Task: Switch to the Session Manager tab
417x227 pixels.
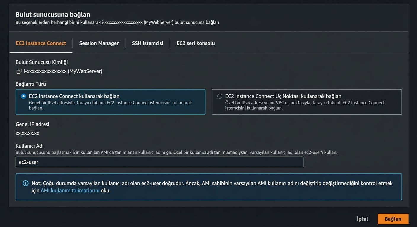Action: 99,43
